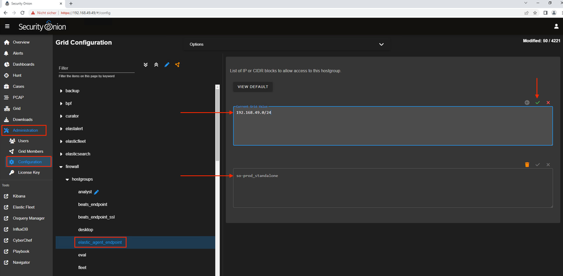
Task: Click the tree list vertical scrollbar
Action: [217, 124]
